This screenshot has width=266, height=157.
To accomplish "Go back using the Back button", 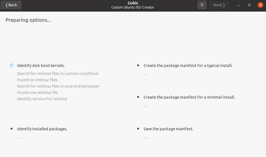I will tap(11, 5).
